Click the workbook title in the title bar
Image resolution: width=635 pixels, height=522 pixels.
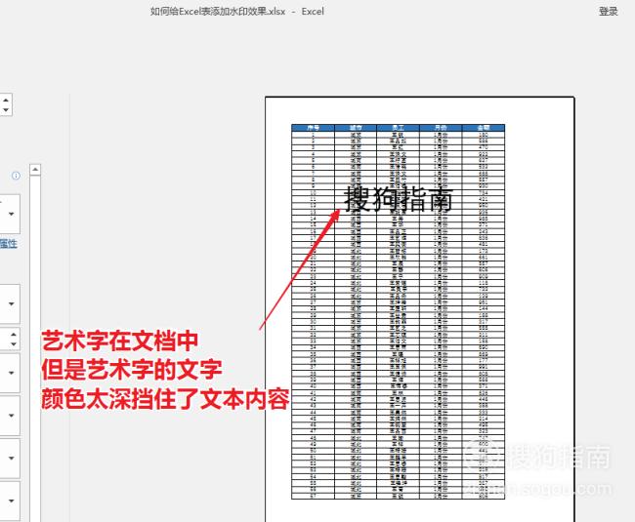(x=237, y=12)
